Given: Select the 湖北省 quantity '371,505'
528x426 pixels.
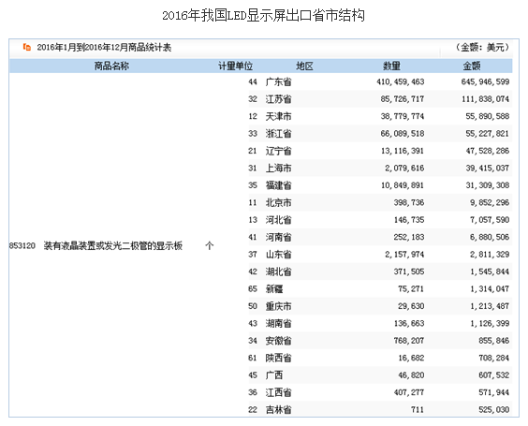Looking at the screenshot, I should click(x=409, y=272).
